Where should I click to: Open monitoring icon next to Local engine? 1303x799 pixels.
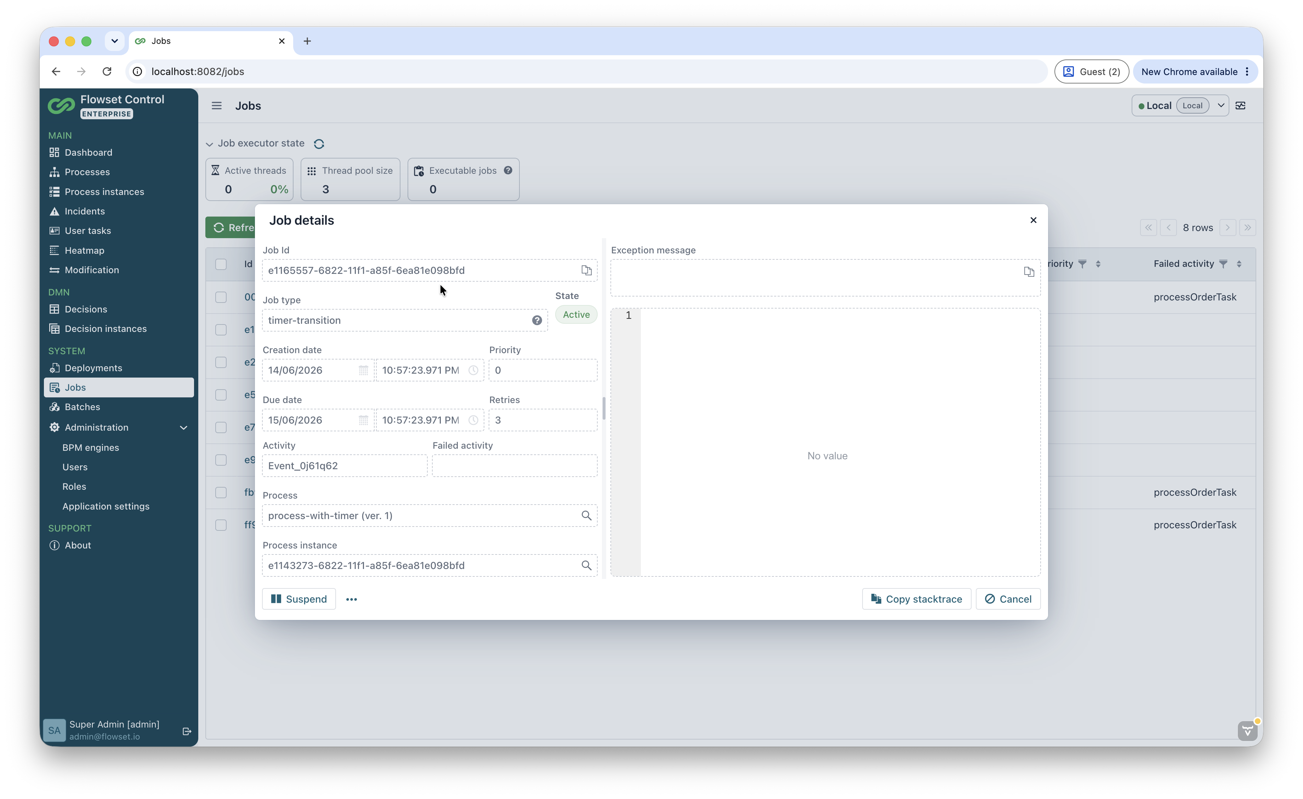1241,106
